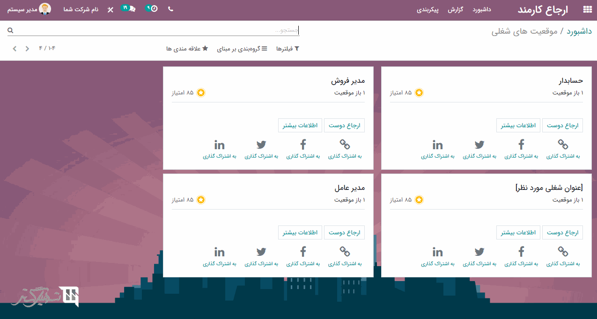This screenshot has width=597, height=319.
Task: Expand the فیلترها filters dropdown
Action: coord(287,49)
